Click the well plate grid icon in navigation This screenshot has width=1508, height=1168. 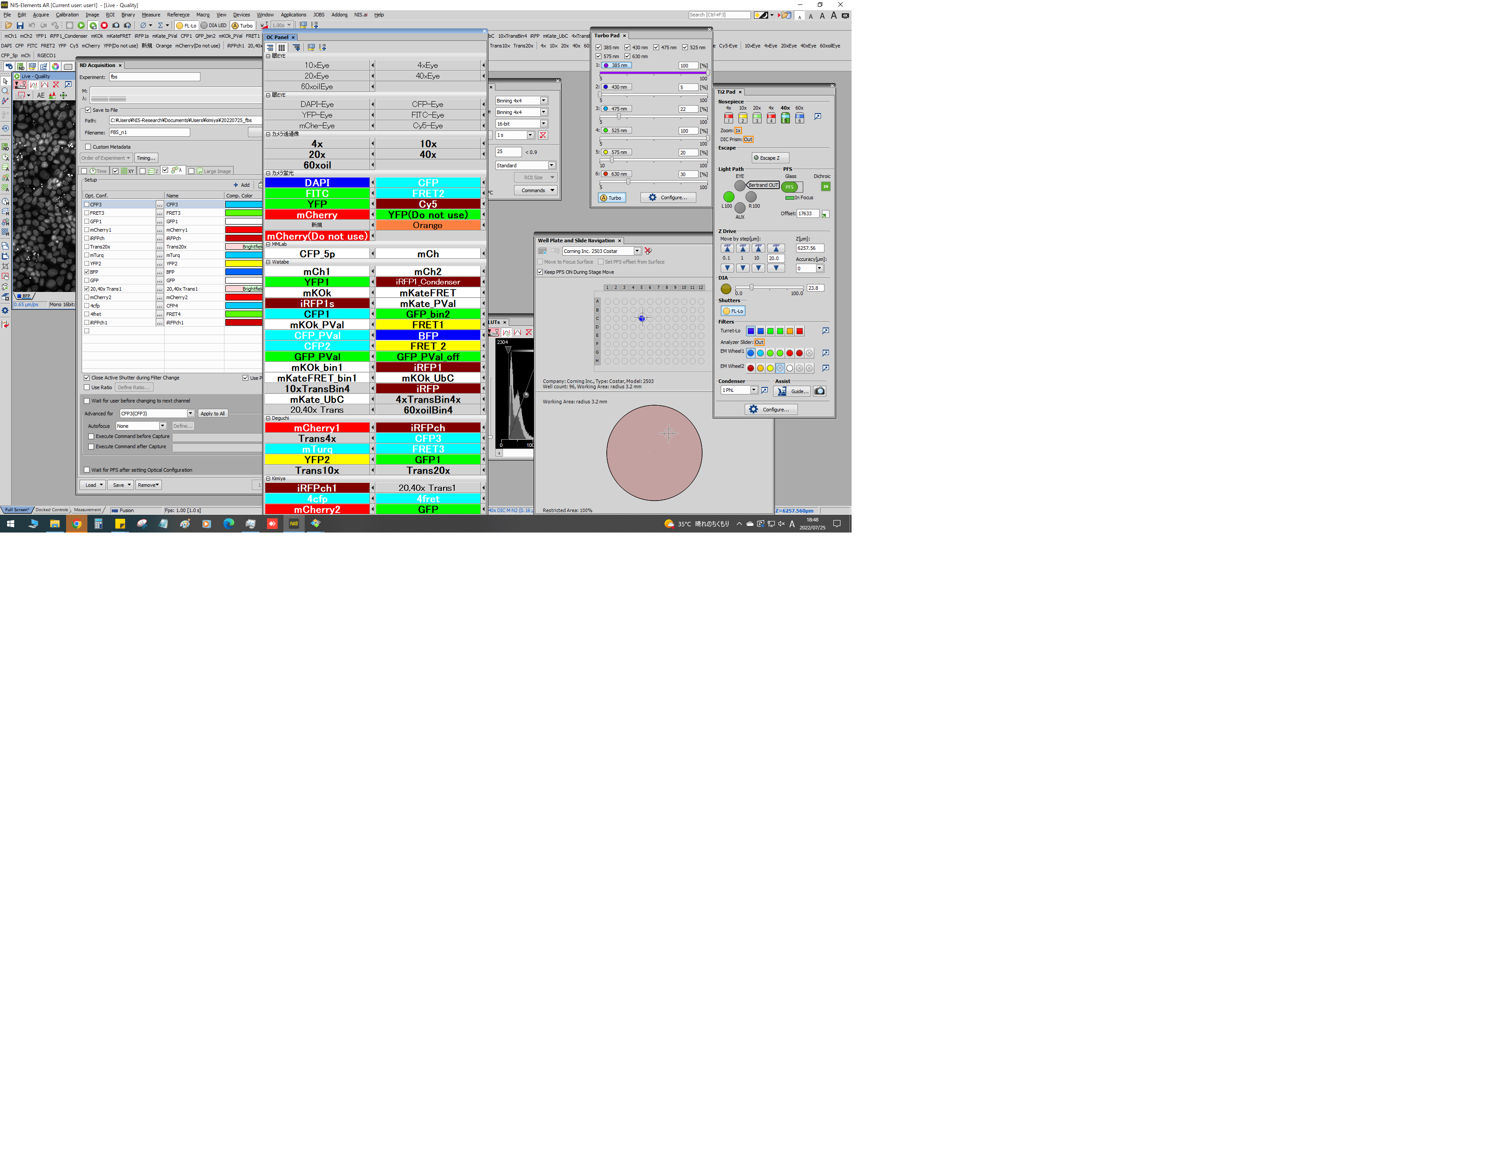pos(543,251)
